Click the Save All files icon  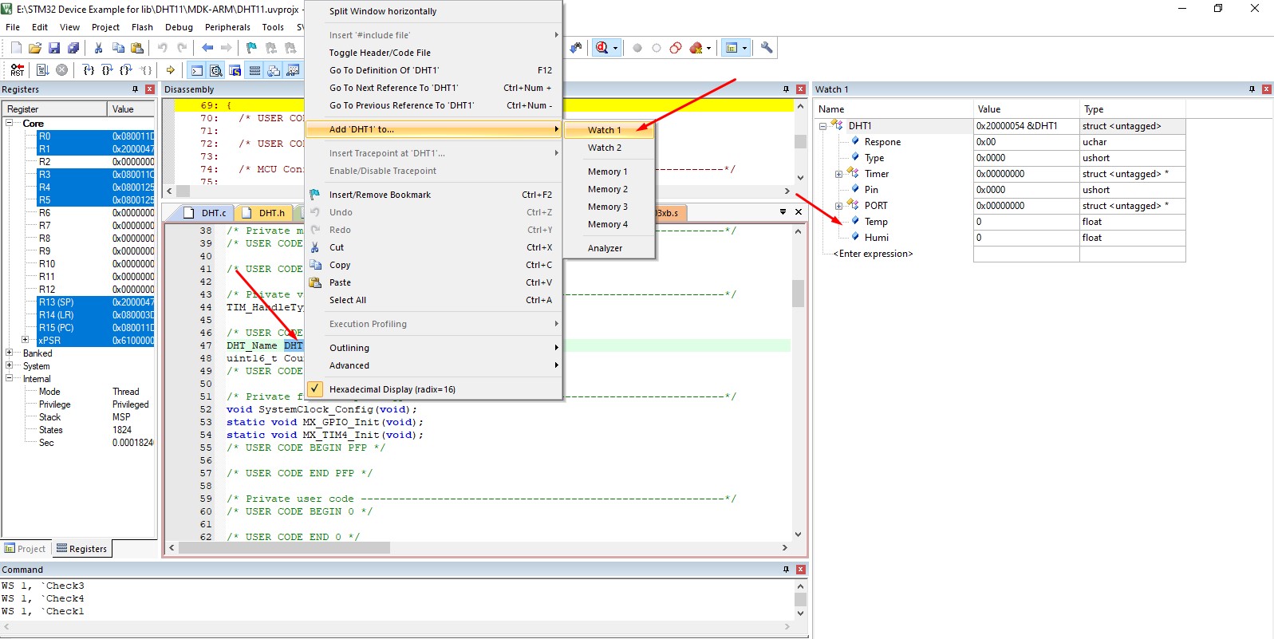73,48
